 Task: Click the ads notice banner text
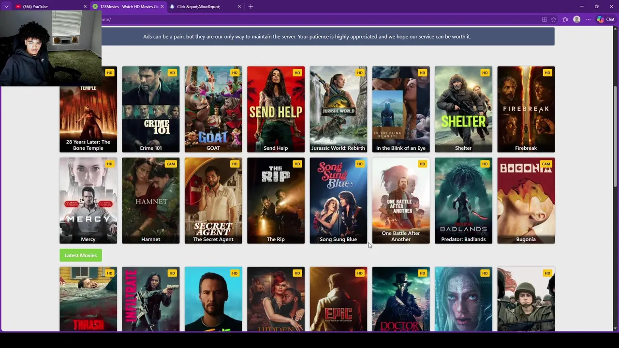(307, 37)
